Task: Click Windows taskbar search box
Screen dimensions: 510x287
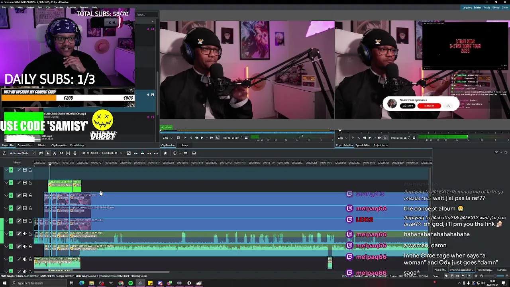Action: [38, 283]
